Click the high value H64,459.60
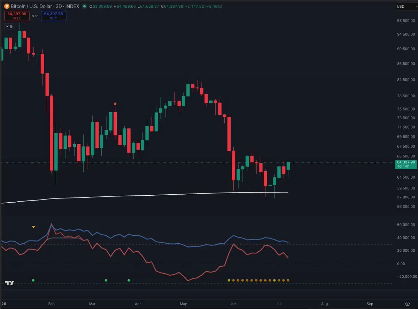Screen dimensions: 418x309 pyautogui.click(x=125, y=6)
